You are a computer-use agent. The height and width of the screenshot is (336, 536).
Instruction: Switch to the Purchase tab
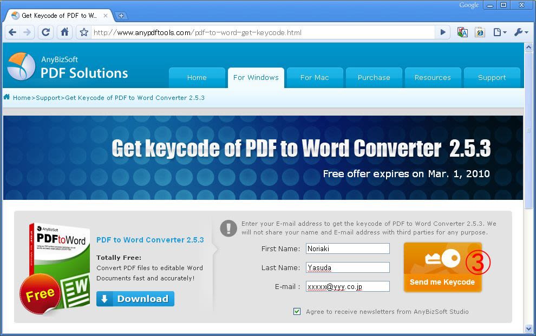pyautogui.click(x=374, y=78)
